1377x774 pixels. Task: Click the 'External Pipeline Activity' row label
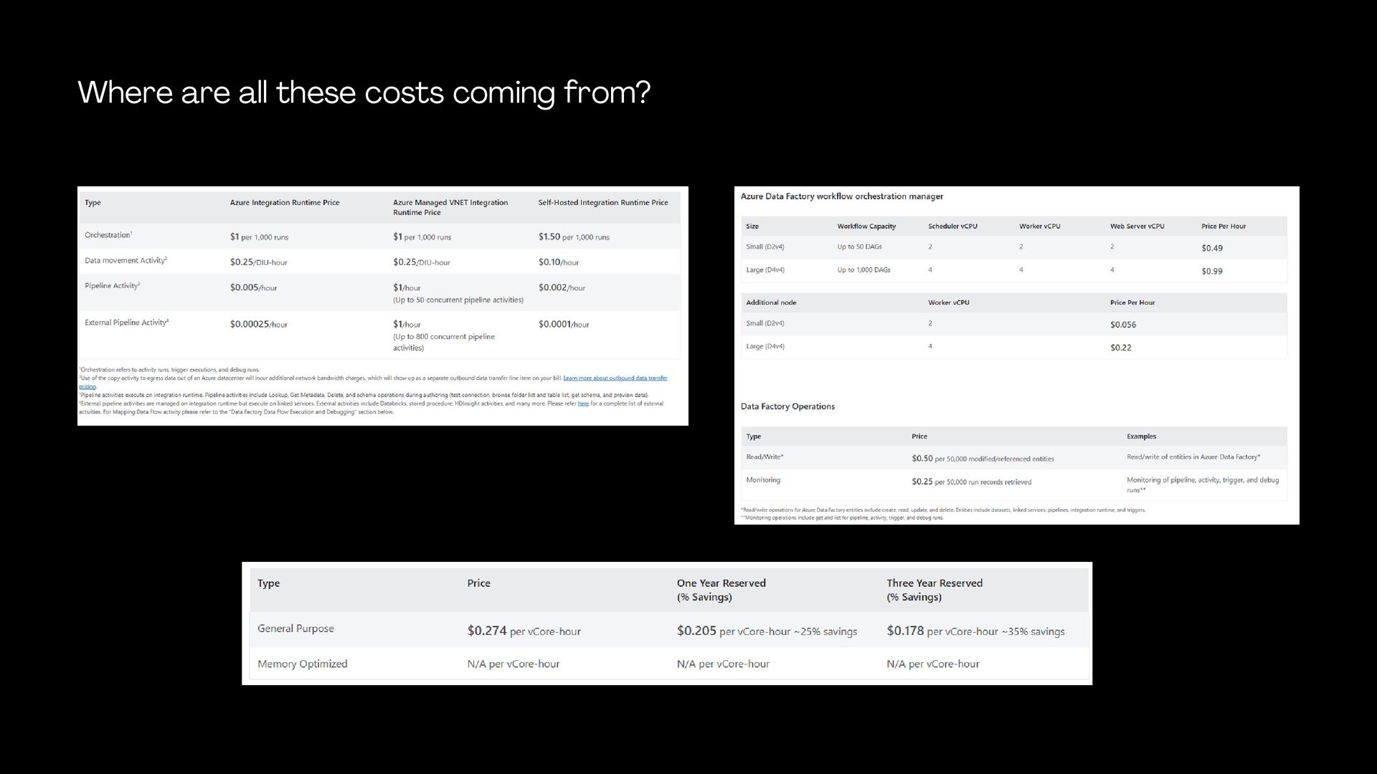click(x=126, y=322)
